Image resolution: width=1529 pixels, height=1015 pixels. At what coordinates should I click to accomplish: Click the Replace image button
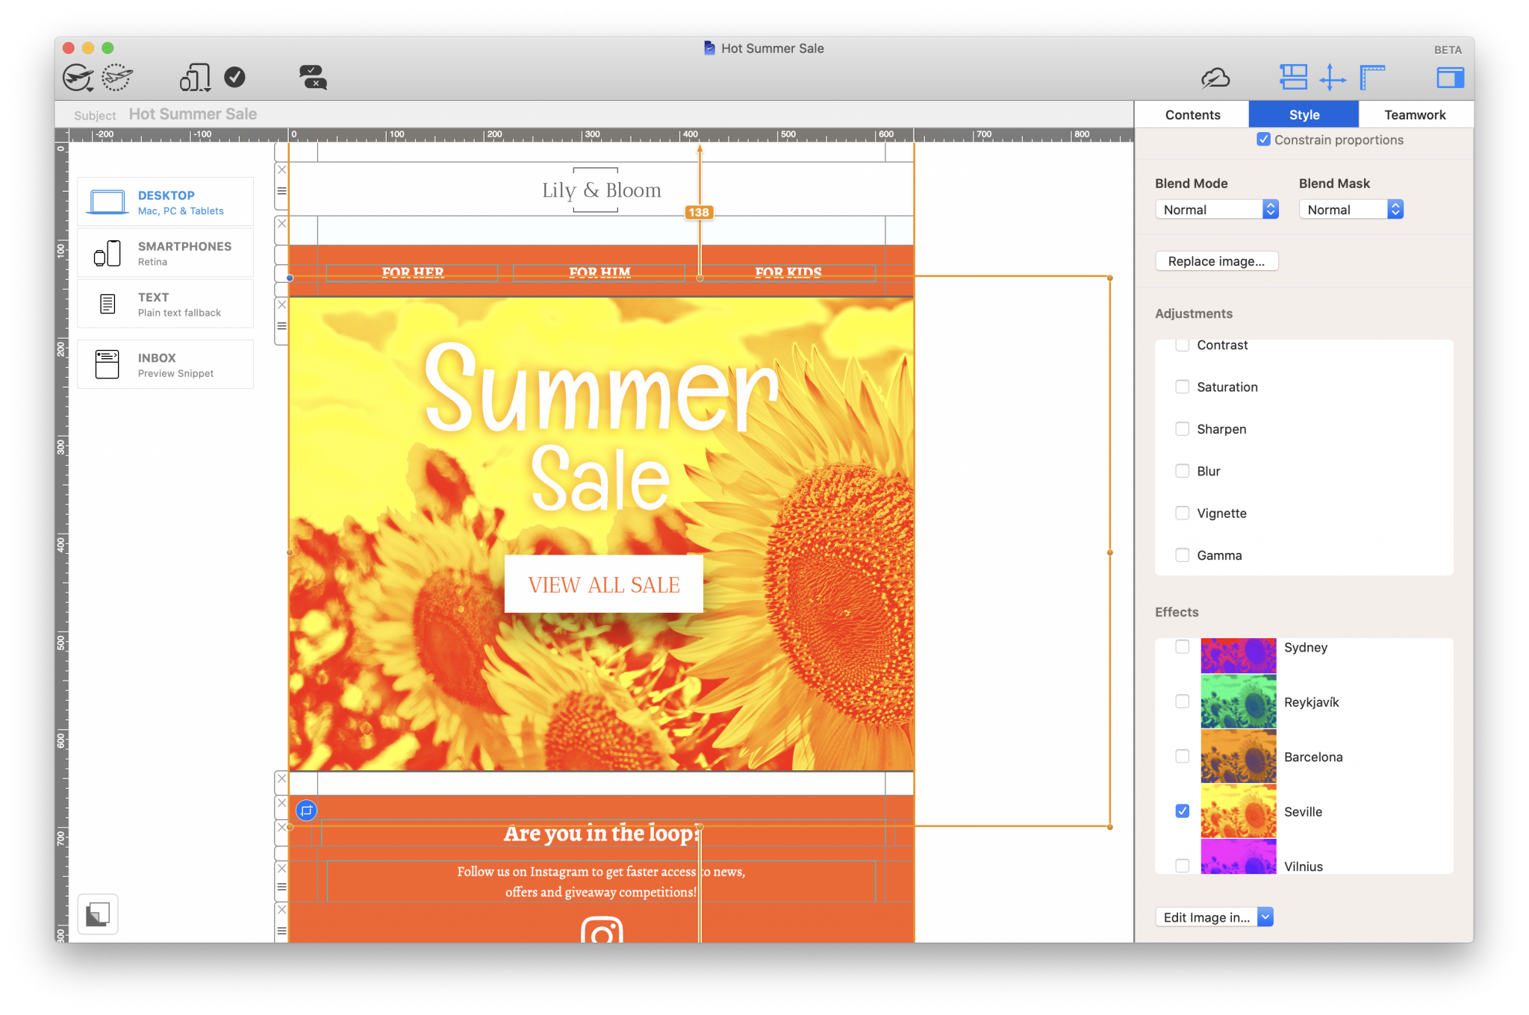pos(1216,260)
